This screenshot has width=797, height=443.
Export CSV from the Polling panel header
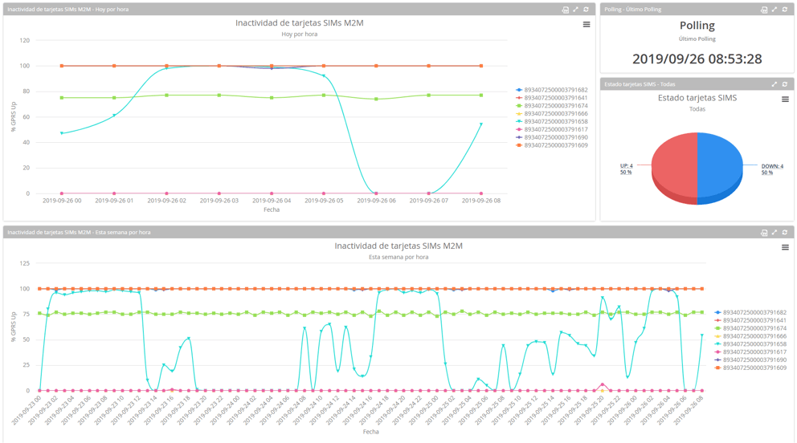click(764, 10)
